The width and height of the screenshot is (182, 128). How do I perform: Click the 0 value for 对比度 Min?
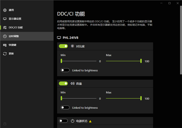100,61
